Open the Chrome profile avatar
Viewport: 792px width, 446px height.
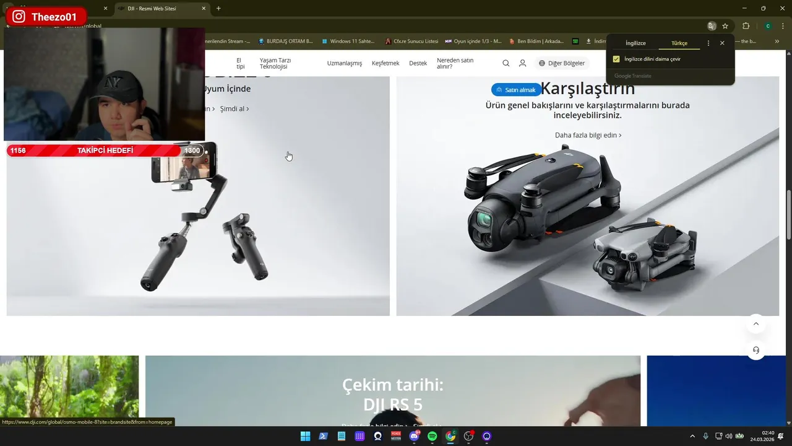(768, 26)
